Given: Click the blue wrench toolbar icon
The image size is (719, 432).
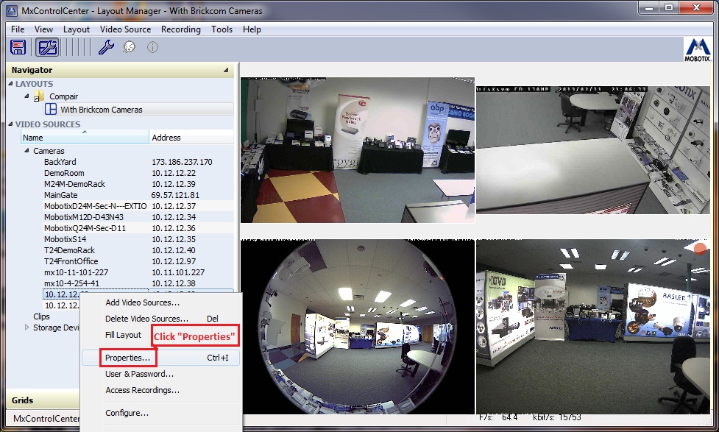Looking at the screenshot, I should [x=106, y=47].
